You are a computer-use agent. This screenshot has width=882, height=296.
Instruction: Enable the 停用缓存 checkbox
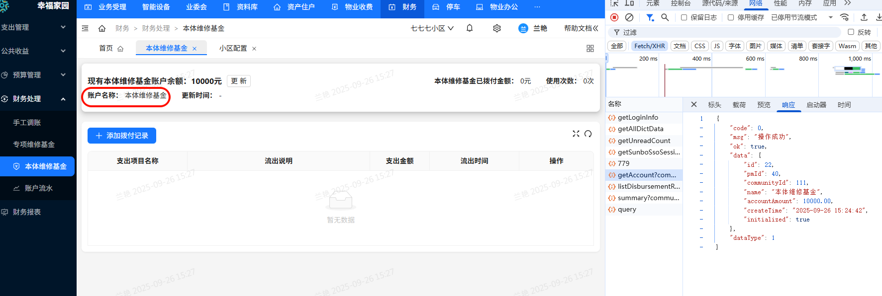click(731, 17)
